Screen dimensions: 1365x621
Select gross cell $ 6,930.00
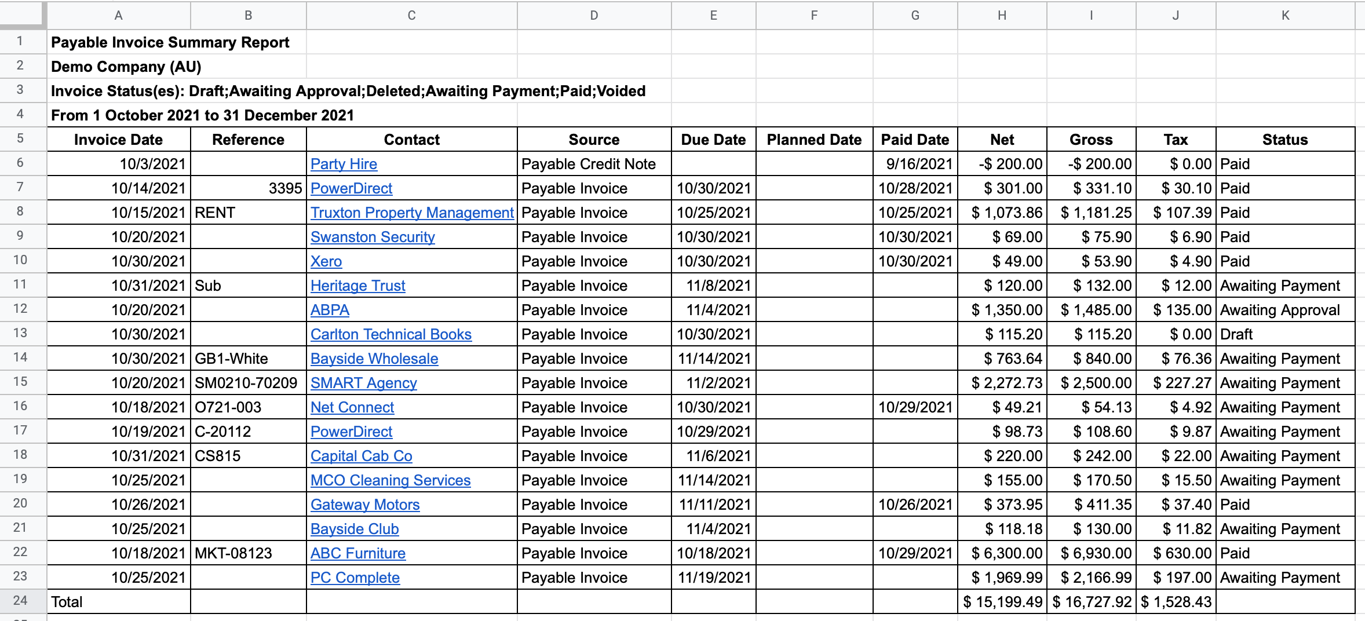pyautogui.click(x=1092, y=553)
